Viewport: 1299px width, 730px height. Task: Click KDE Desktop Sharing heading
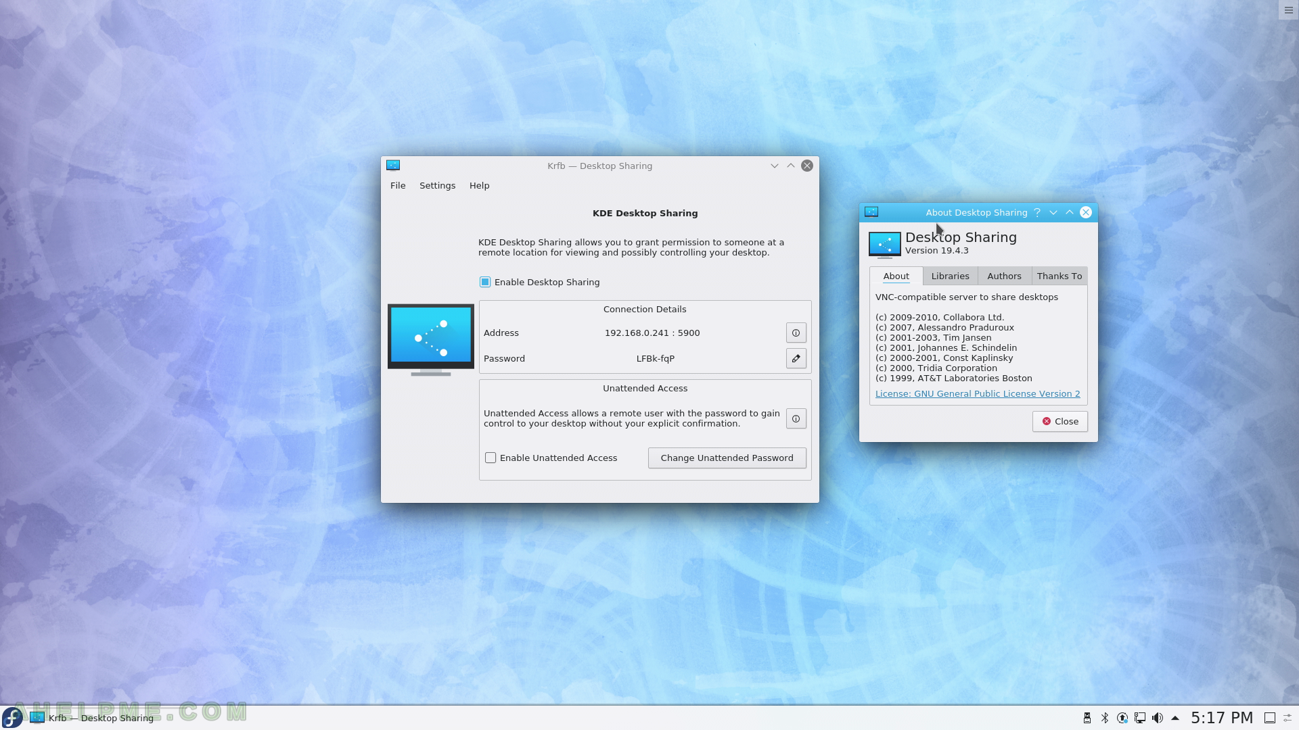point(645,213)
